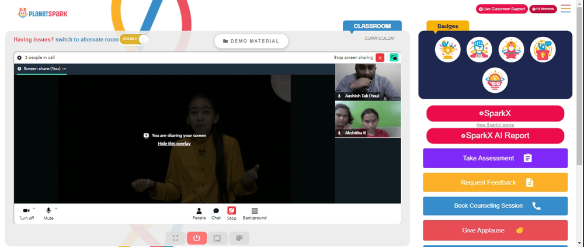This screenshot has width=584, height=247.
Task: Open How SparkX works link
Action: (x=495, y=125)
